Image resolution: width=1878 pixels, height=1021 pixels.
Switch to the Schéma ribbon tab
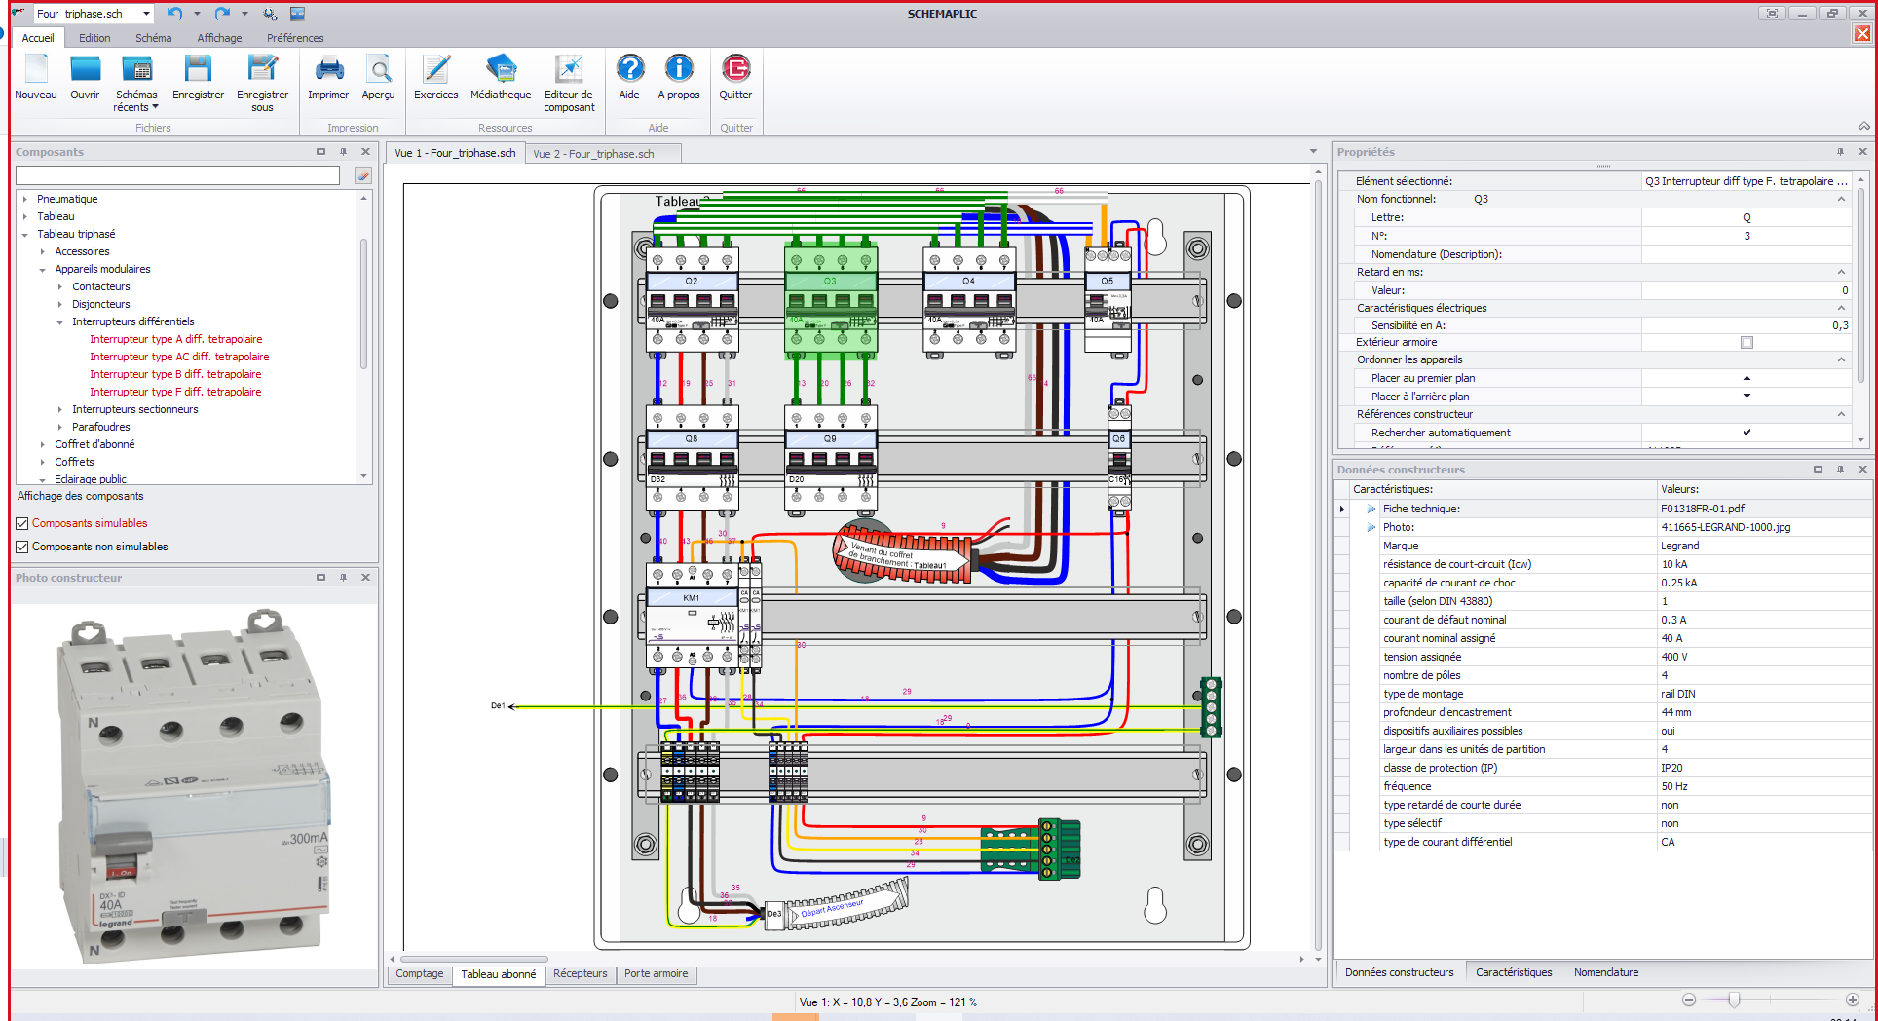pyautogui.click(x=153, y=38)
